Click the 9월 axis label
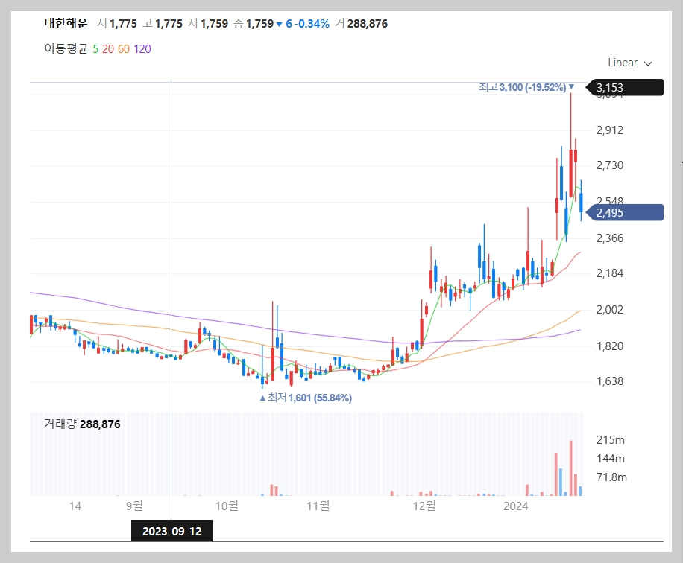 (134, 506)
